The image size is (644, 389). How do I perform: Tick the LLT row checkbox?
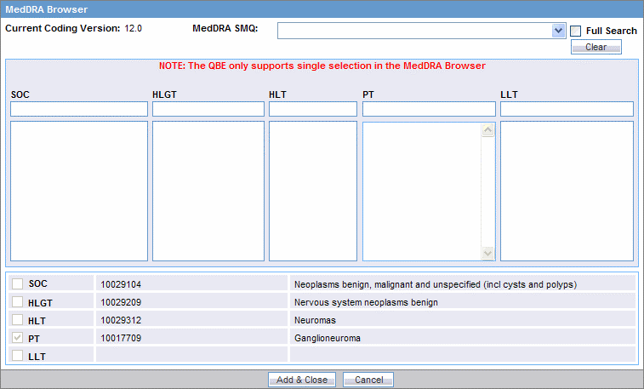(17, 355)
